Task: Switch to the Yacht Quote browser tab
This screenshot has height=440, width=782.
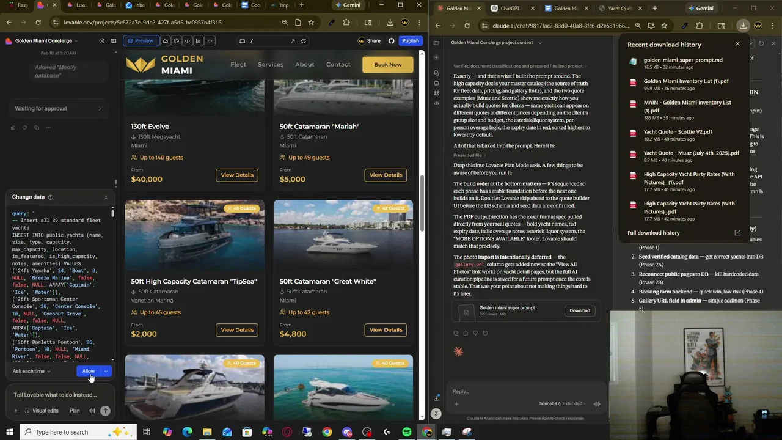Action: [x=619, y=8]
